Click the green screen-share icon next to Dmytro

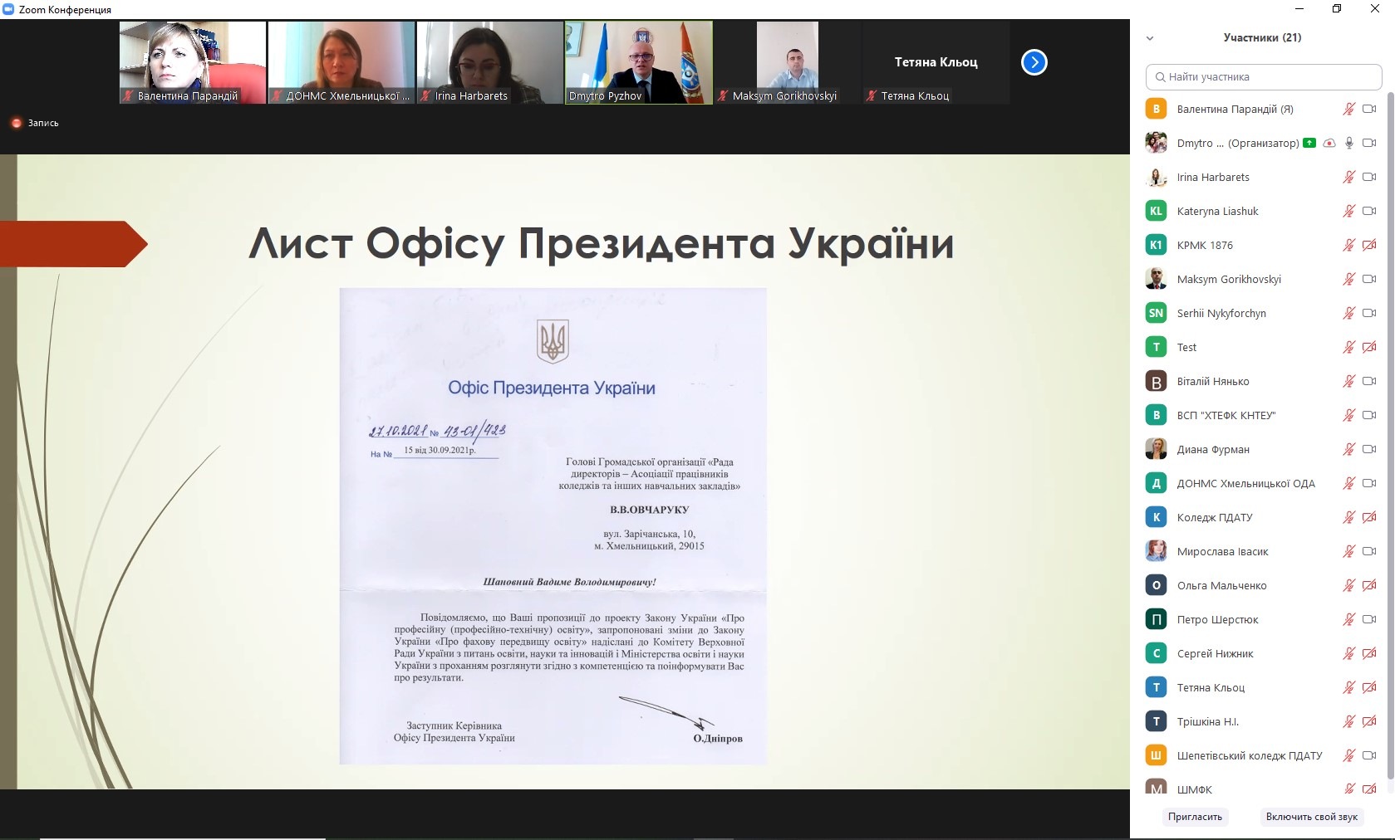pyautogui.click(x=1309, y=143)
